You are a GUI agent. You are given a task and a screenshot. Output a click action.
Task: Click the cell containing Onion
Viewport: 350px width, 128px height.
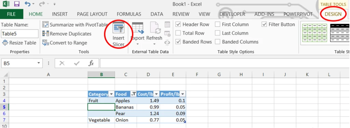click(126, 120)
